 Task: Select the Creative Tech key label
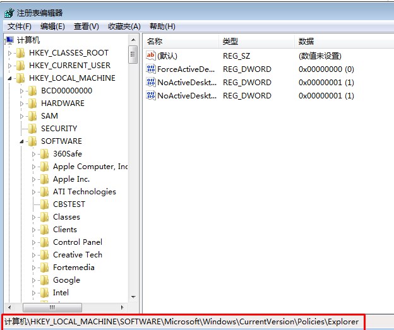tap(78, 255)
